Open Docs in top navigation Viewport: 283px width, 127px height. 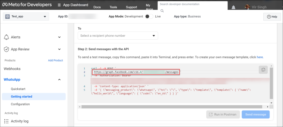point(97,7)
